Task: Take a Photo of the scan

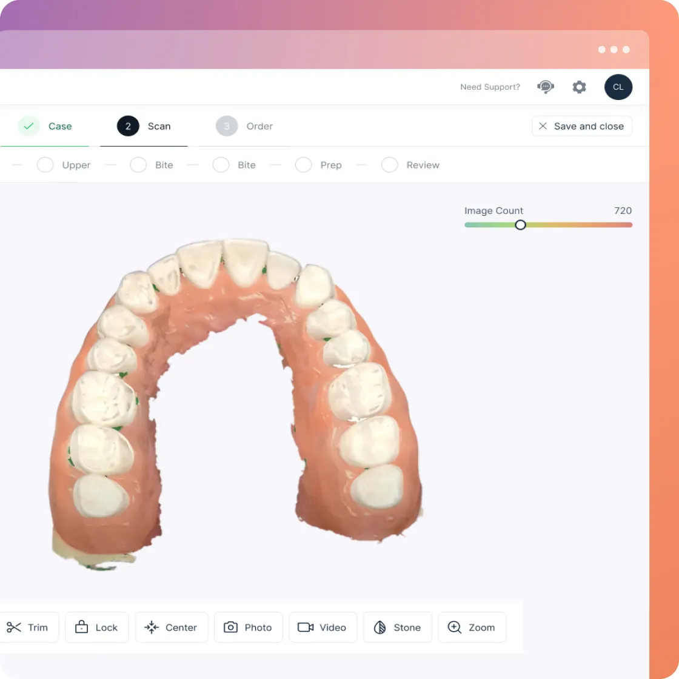Action: pyautogui.click(x=248, y=627)
